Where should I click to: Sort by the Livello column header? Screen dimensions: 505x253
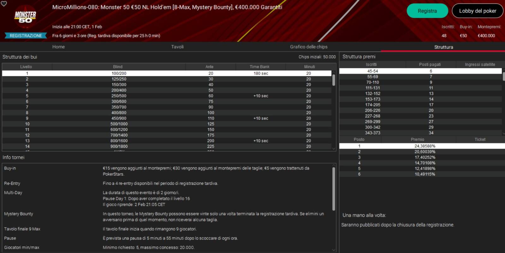(x=26, y=67)
